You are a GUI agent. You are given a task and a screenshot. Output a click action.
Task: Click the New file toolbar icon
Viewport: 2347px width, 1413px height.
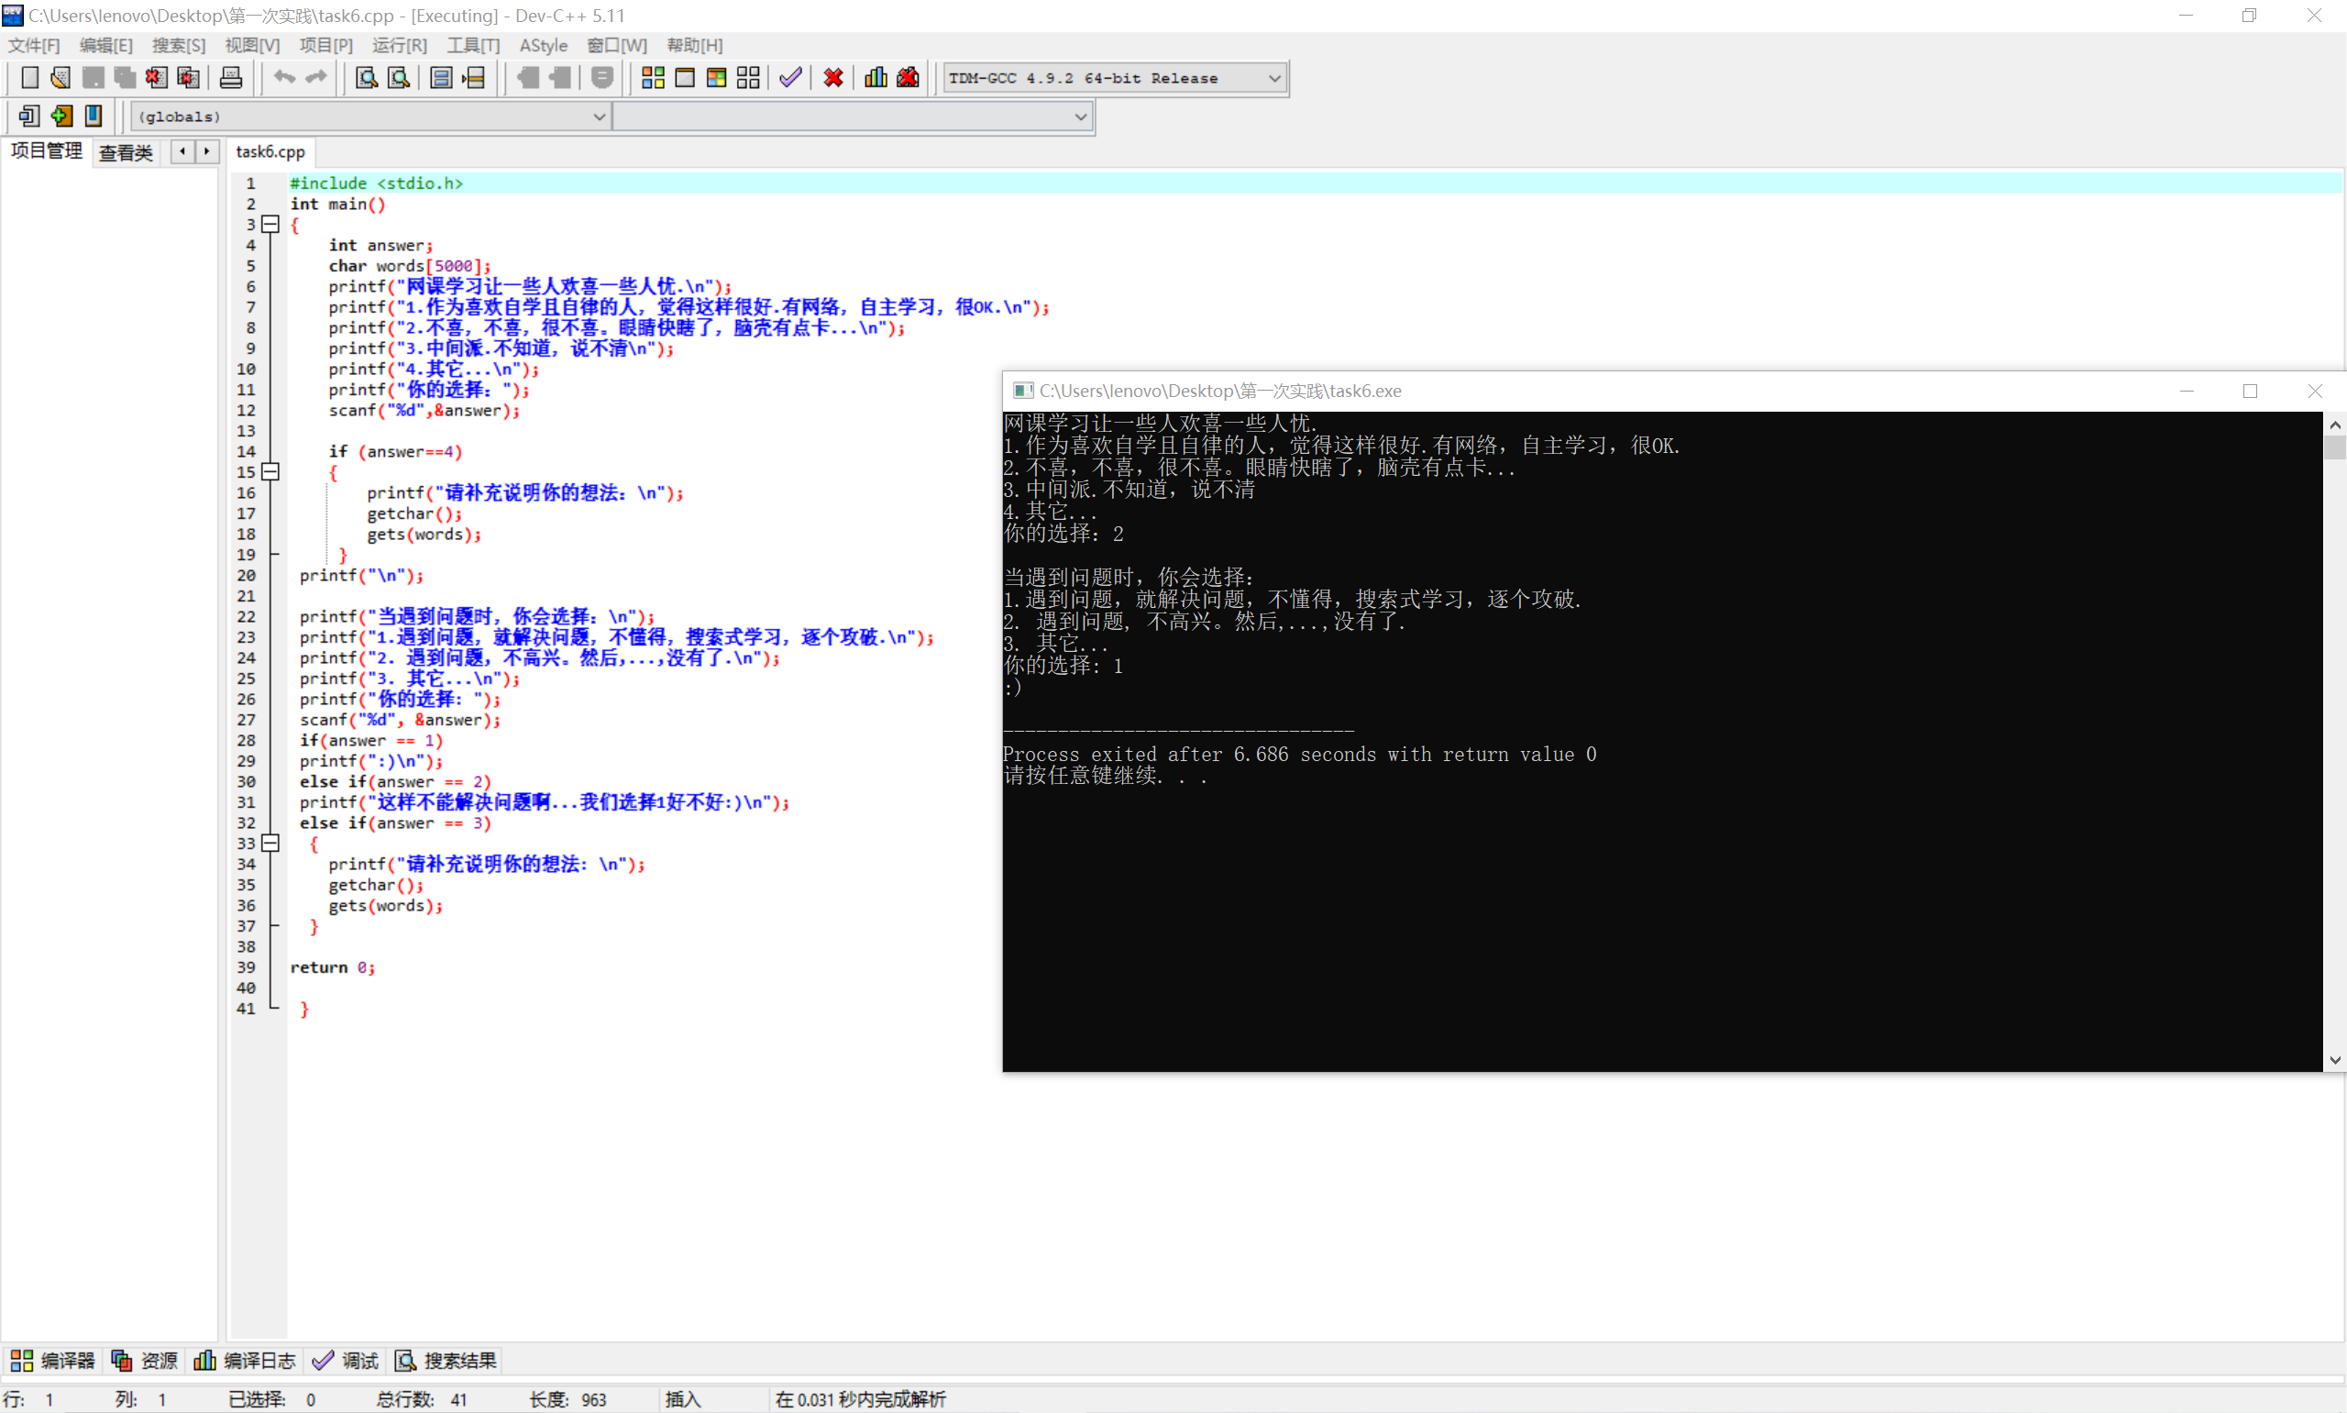(29, 78)
